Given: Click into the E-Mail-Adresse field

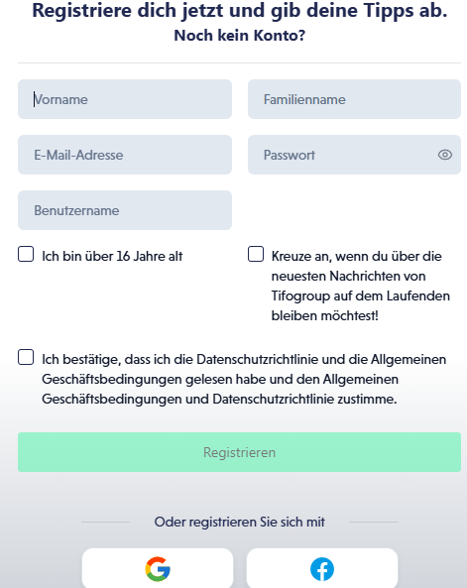Looking at the screenshot, I should pyautogui.click(x=125, y=155).
